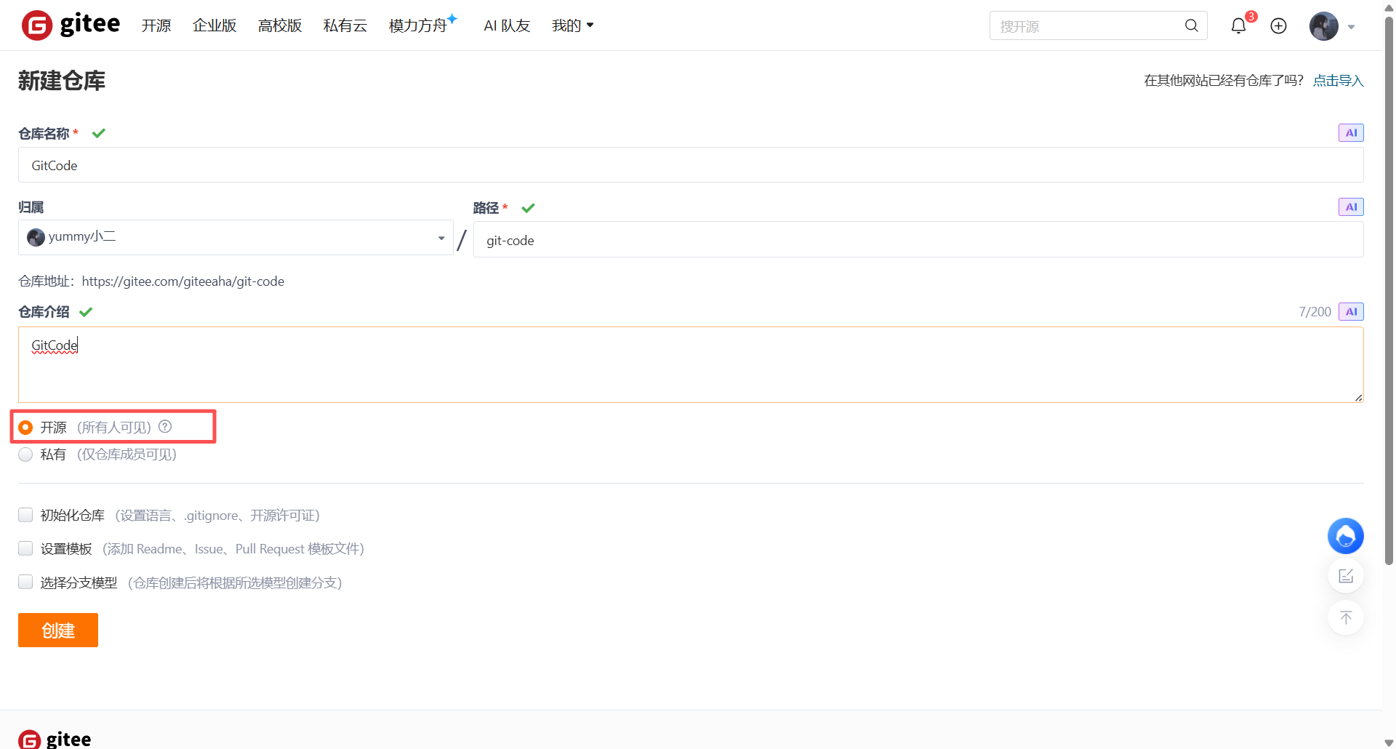The image size is (1396, 749).
Task: Check the 选择分支模型 checkbox
Action: click(x=25, y=582)
